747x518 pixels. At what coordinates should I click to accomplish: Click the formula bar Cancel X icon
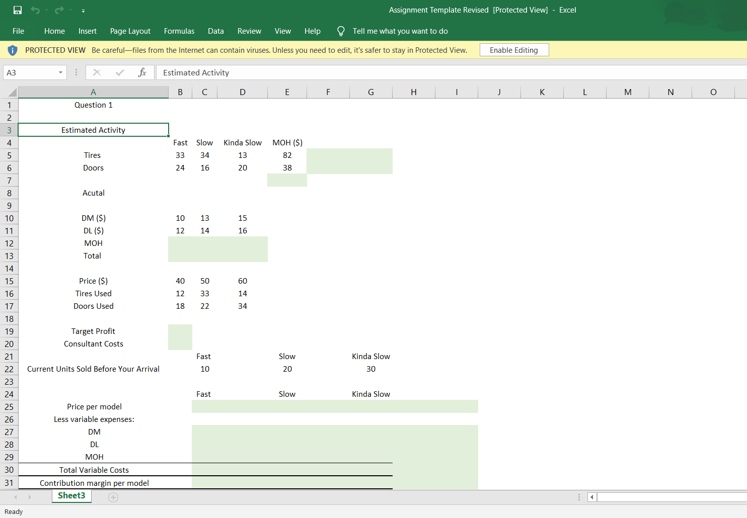[97, 72]
